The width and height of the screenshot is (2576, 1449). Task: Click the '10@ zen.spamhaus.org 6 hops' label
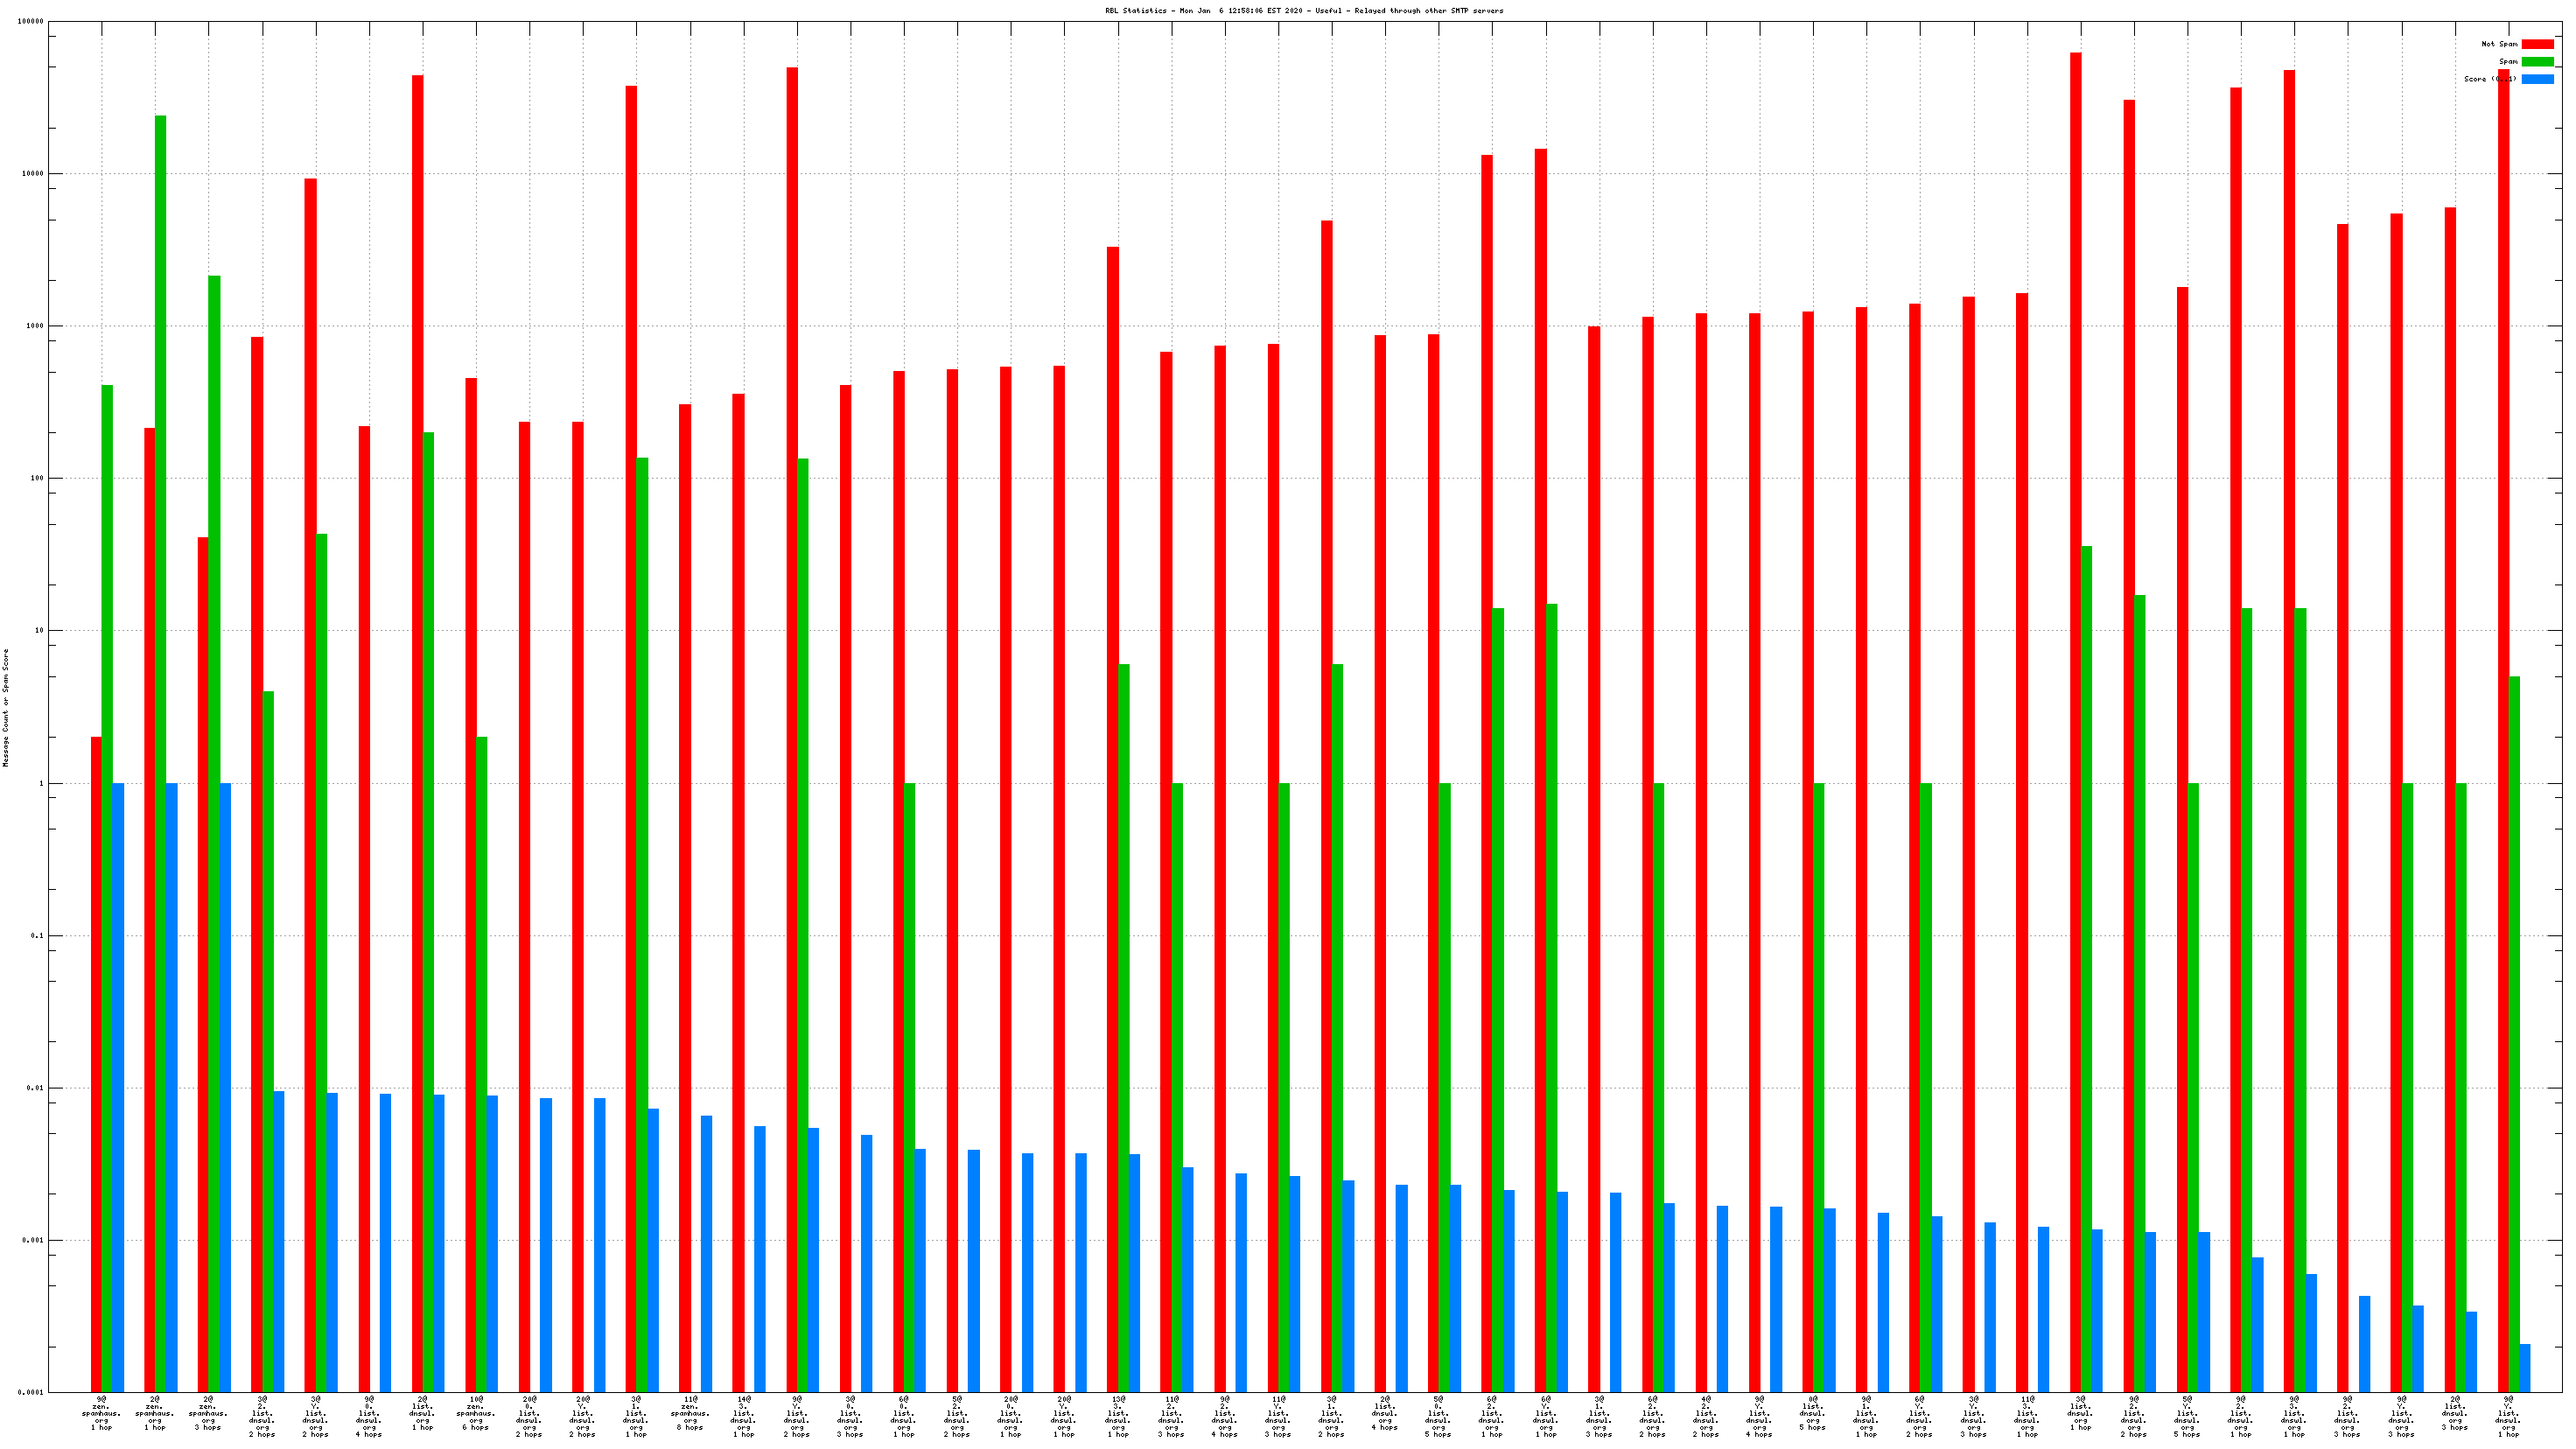[476, 1413]
